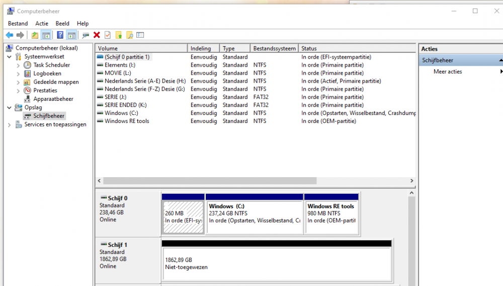This screenshot has width=503, height=286.
Task: Sort by the Indeling column header
Action: point(203,48)
